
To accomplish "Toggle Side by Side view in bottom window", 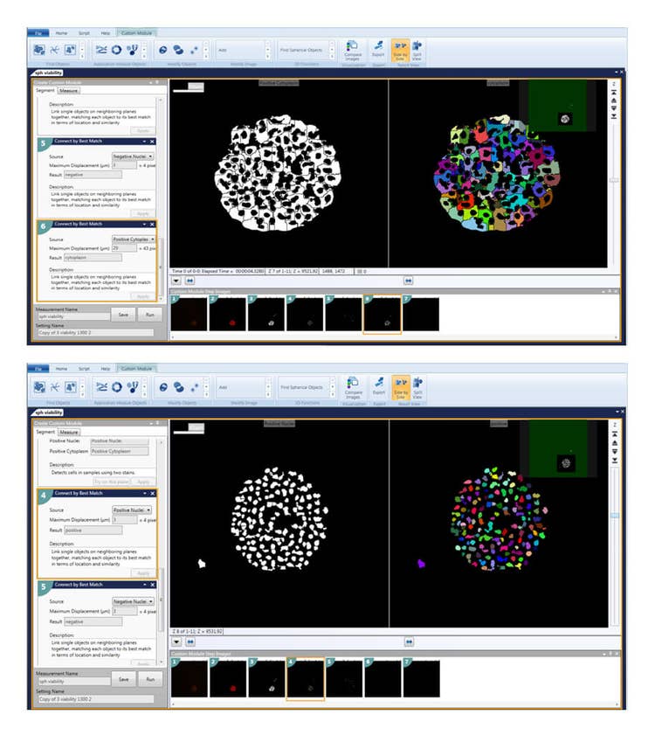I will click(400, 386).
